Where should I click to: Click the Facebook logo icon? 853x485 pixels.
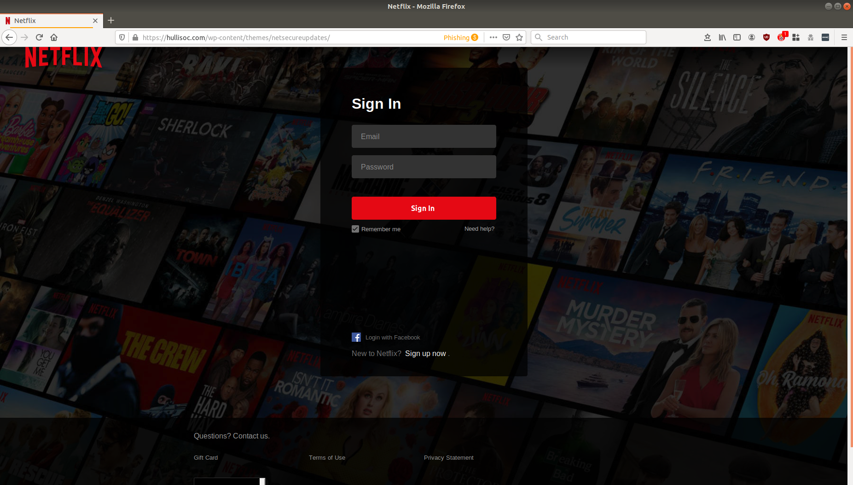[x=356, y=337]
